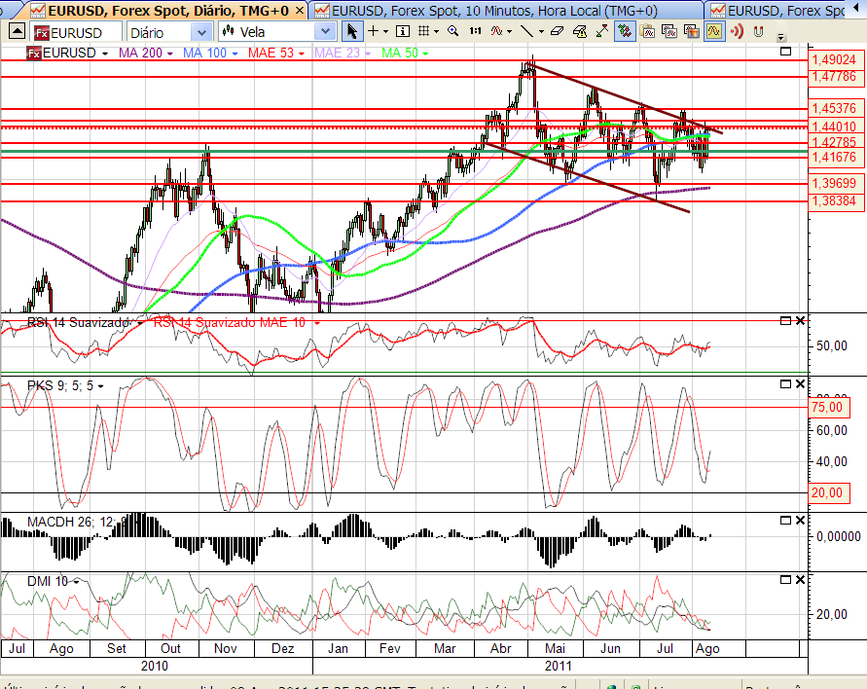Expand the MA 200 indicator menu

pyautogui.click(x=170, y=53)
